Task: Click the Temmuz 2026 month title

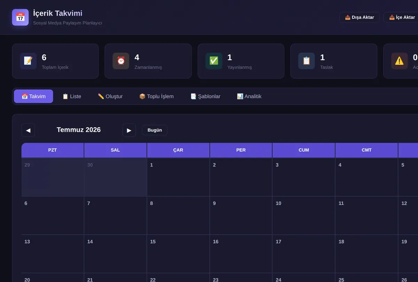Action: [79, 130]
